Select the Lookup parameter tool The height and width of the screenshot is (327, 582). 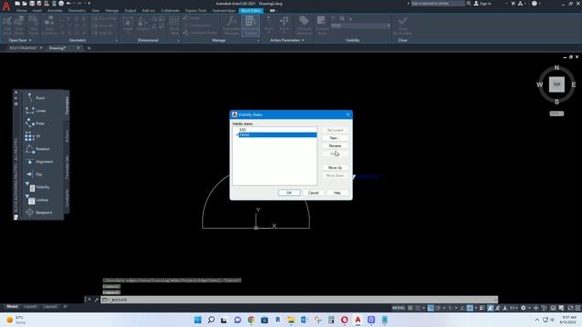pyautogui.click(x=36, y=200)
